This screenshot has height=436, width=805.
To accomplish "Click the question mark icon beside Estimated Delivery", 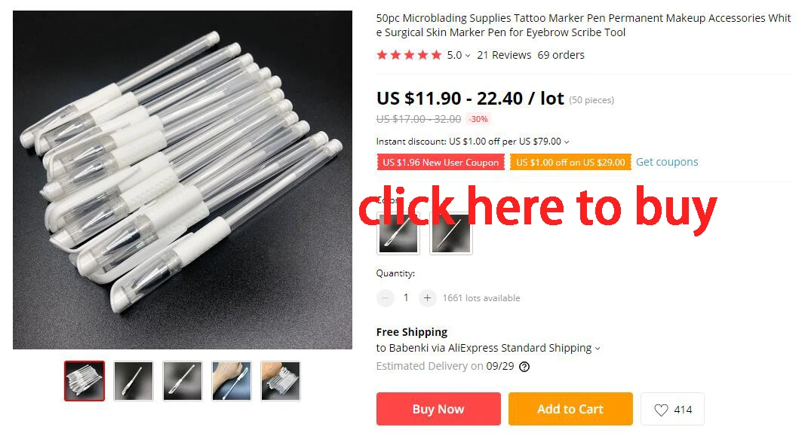I will coord(524,366).
